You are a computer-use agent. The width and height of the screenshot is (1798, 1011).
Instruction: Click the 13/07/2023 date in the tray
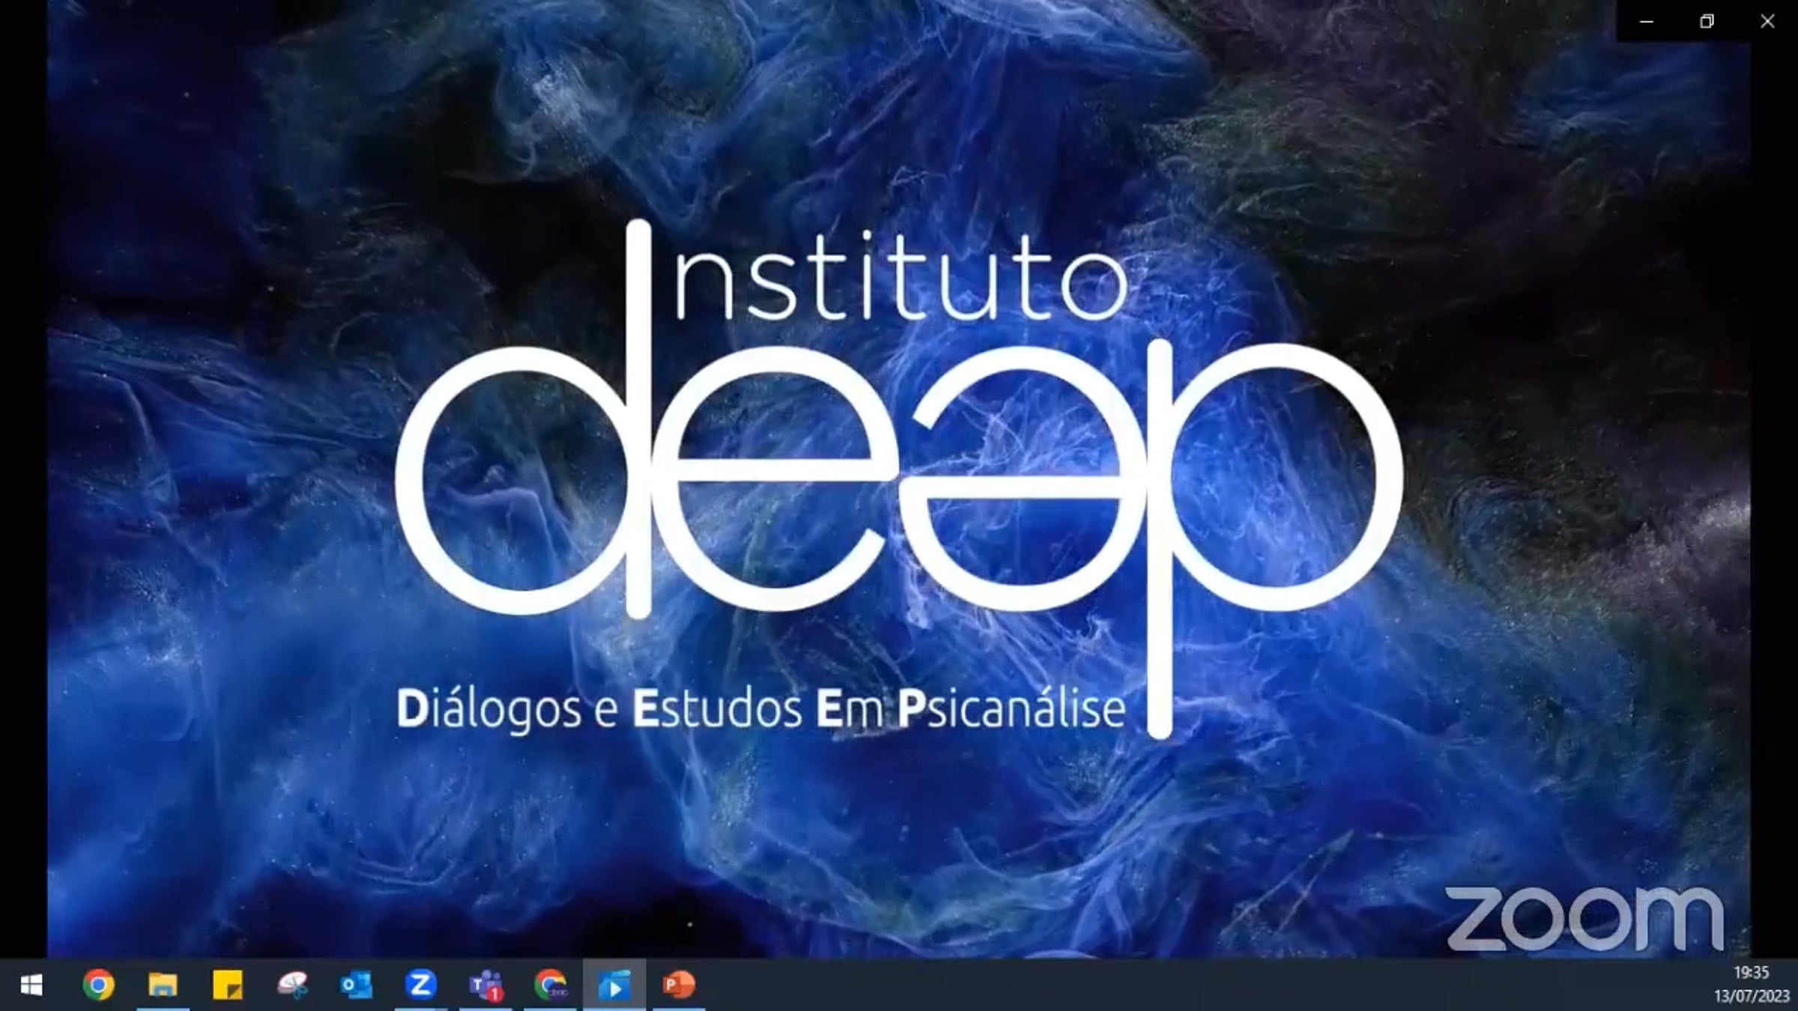pos(1751,997)
